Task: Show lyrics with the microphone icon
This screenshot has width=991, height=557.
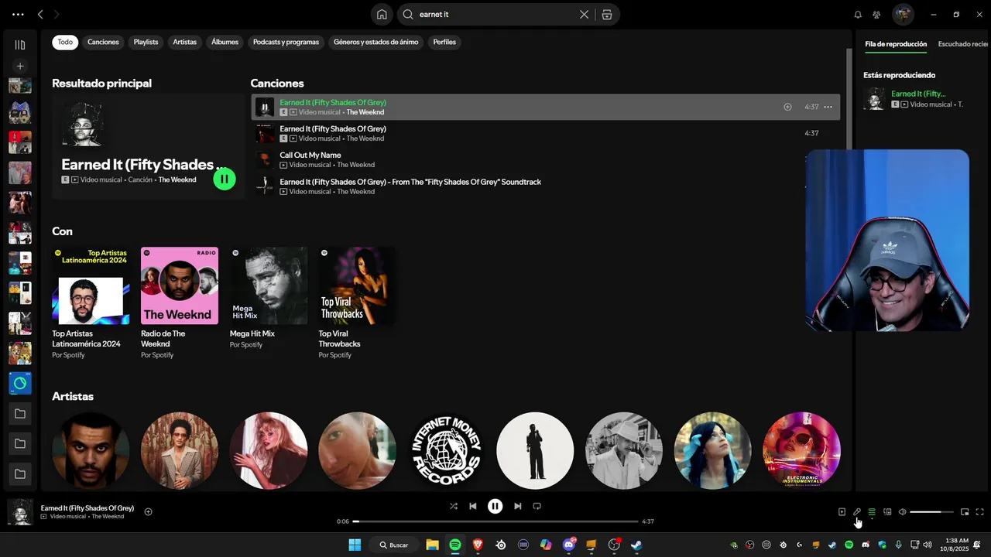Action: tap(857, 511)
